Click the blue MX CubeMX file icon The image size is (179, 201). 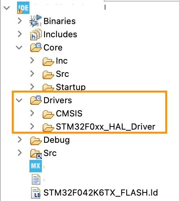click(36, 166)
